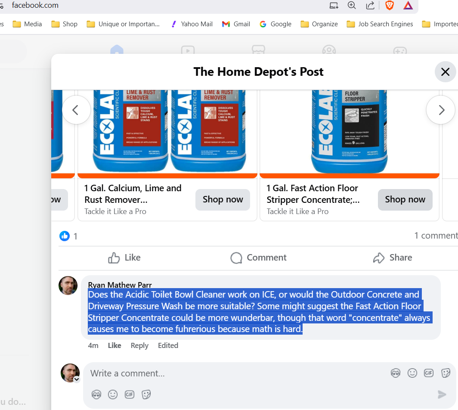Open the Unique or Importan... bookmarks folder

click(123, 24)
